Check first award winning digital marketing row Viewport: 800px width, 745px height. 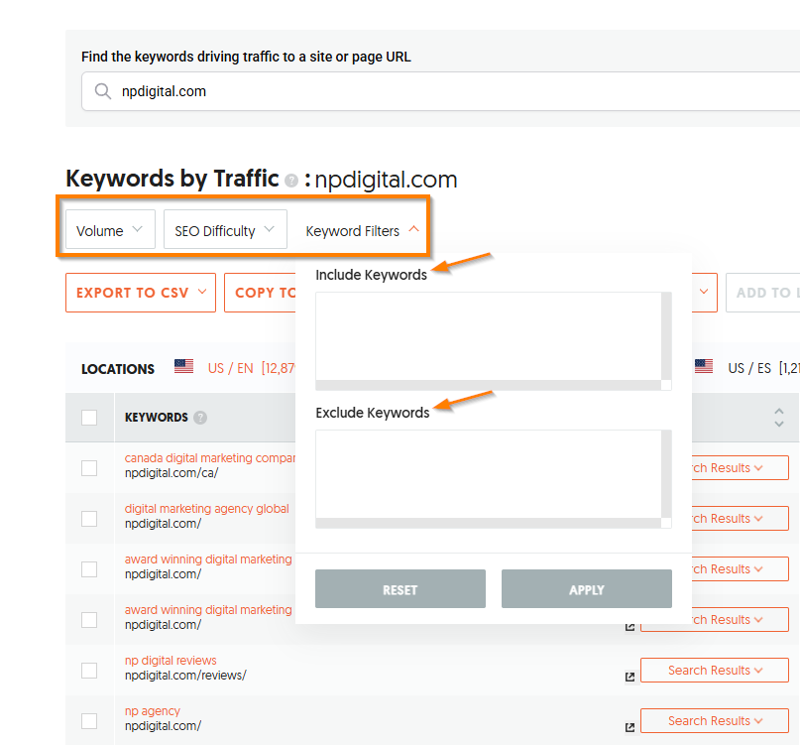[89, 568]
